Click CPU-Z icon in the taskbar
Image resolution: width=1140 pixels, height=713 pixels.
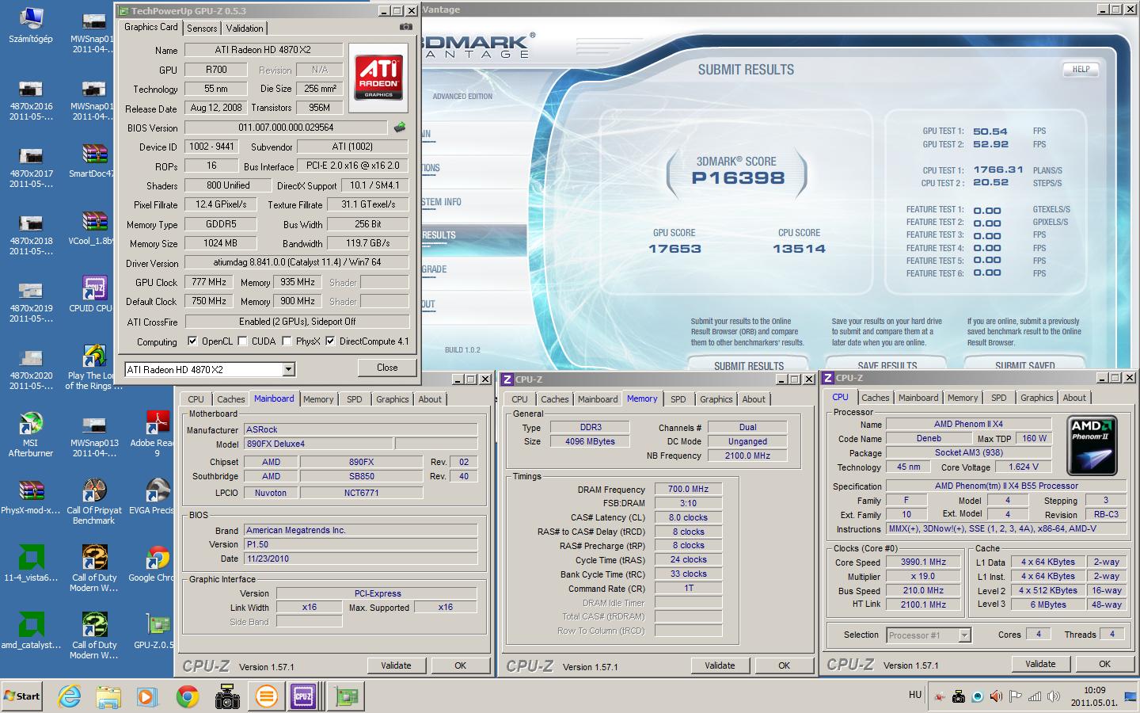coord(303,696)
